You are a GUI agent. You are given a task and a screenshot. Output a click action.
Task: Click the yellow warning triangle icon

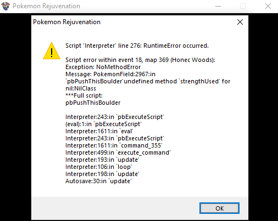coord(52,51)
